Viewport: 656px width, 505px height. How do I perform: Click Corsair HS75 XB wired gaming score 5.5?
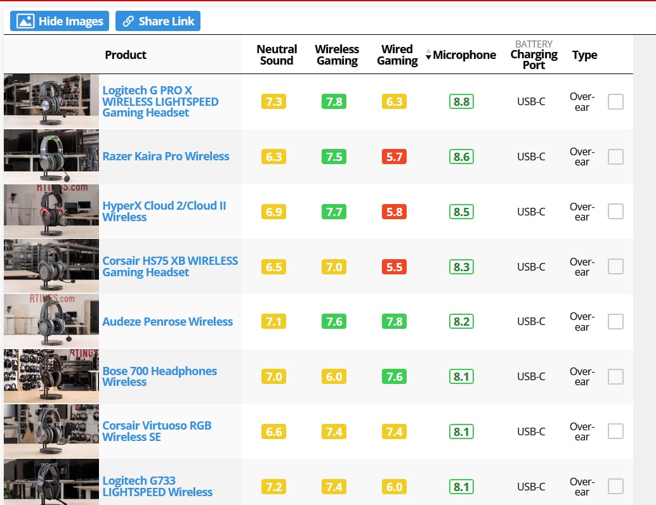[x=394, y=267]
